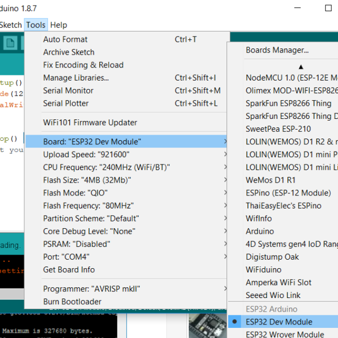Open the Help menu
The image size is (338, 338).
pyautogui.click(x=59, y=25)
